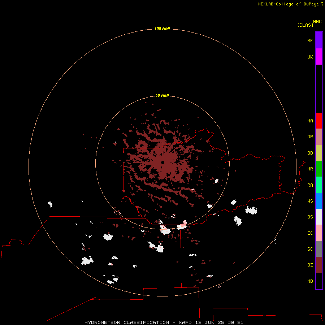Select the GR legend color block
This screenshot has width=325, height=325.
click(x=319, y=137)
